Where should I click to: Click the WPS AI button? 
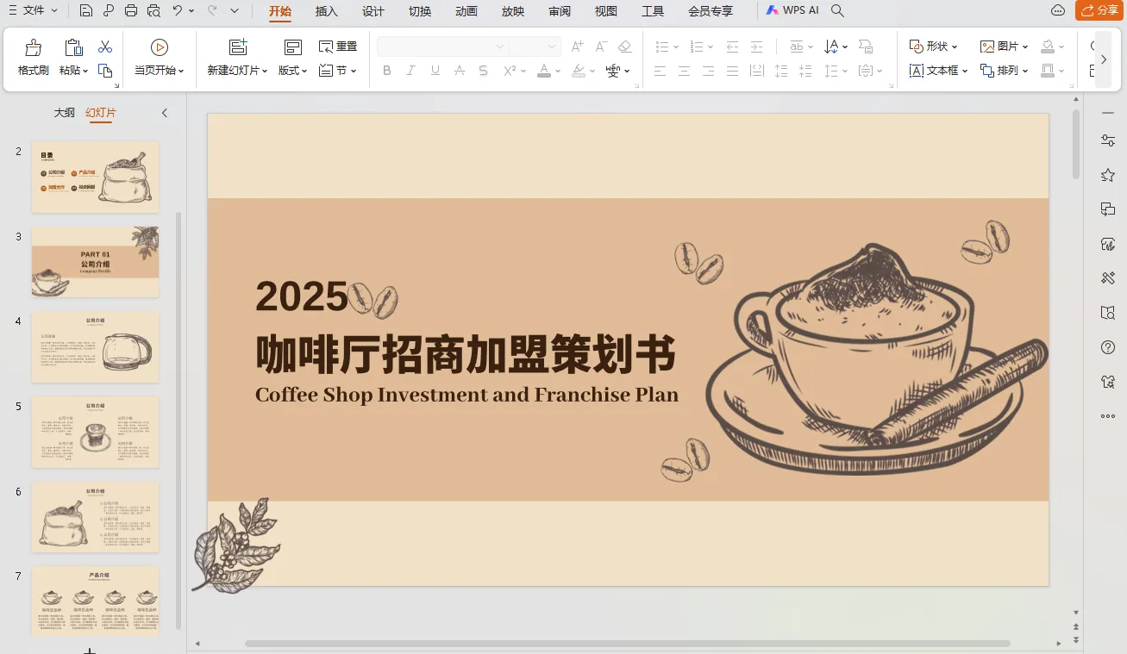[793, 10]
